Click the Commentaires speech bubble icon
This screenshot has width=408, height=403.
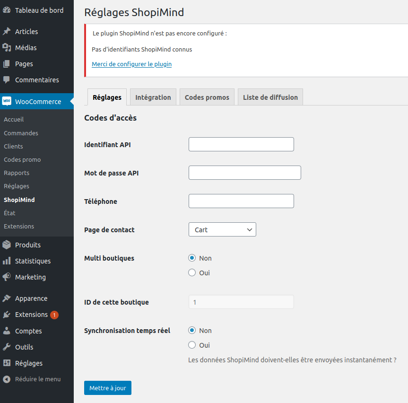(7, 80)
